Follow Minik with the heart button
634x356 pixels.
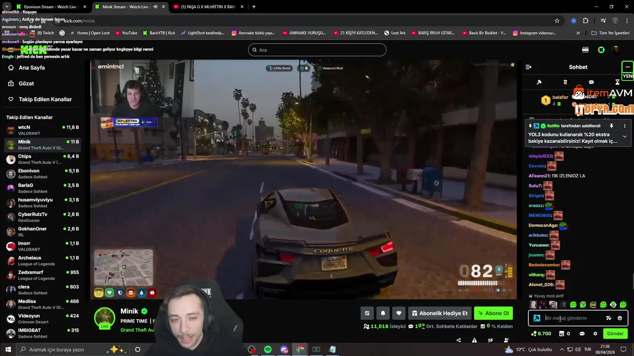(399, 313)
